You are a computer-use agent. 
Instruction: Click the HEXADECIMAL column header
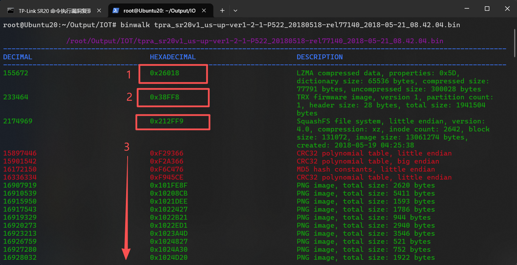coord(173,57)
